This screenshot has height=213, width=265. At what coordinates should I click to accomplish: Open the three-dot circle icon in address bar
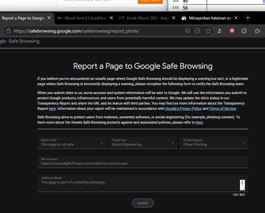coord(197,31)
